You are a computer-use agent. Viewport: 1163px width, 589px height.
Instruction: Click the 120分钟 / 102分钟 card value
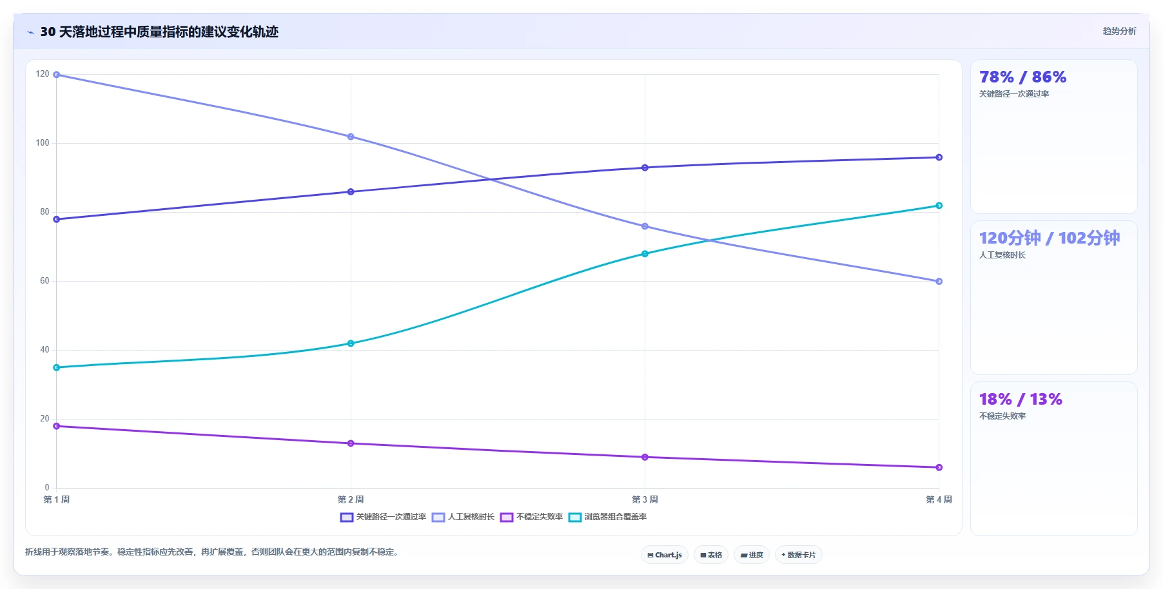point(1050,238)
